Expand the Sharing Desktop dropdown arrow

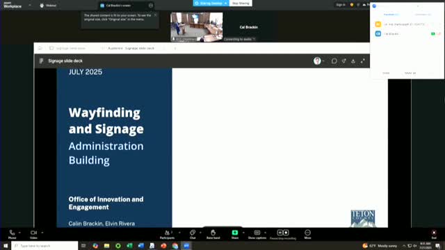(225, 3)
